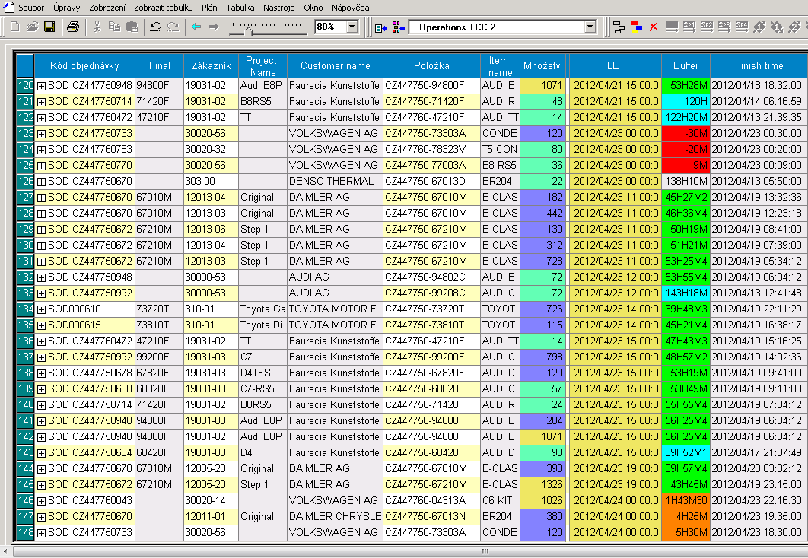Open the document icon beside Soubor
808x558 pixels.
pos(9,7)
